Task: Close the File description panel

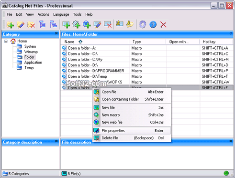Action: pyautogui.click(x=231, y=141)
